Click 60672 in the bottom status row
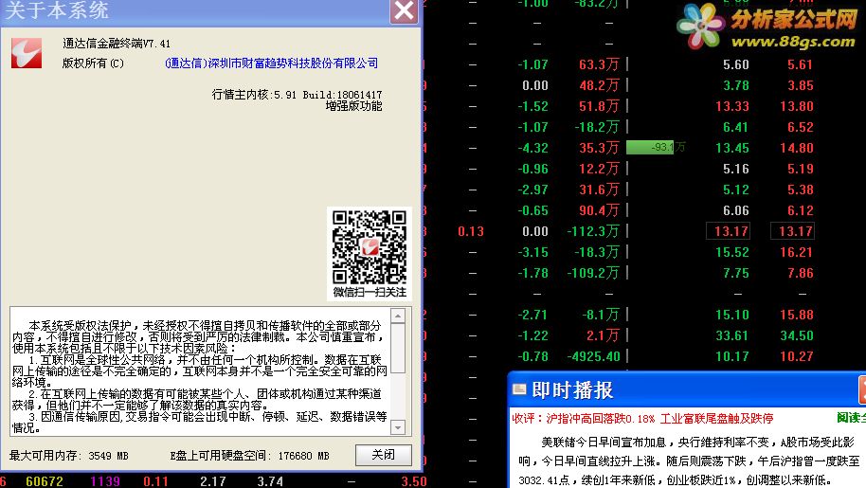 click(45, 481)
